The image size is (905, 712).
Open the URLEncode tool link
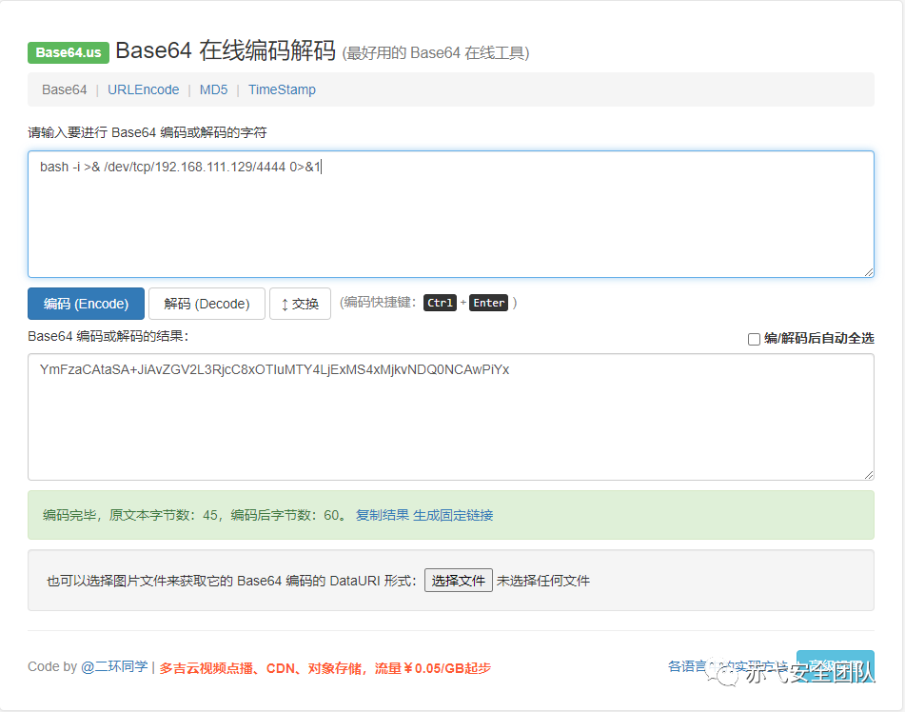(143, 90)
